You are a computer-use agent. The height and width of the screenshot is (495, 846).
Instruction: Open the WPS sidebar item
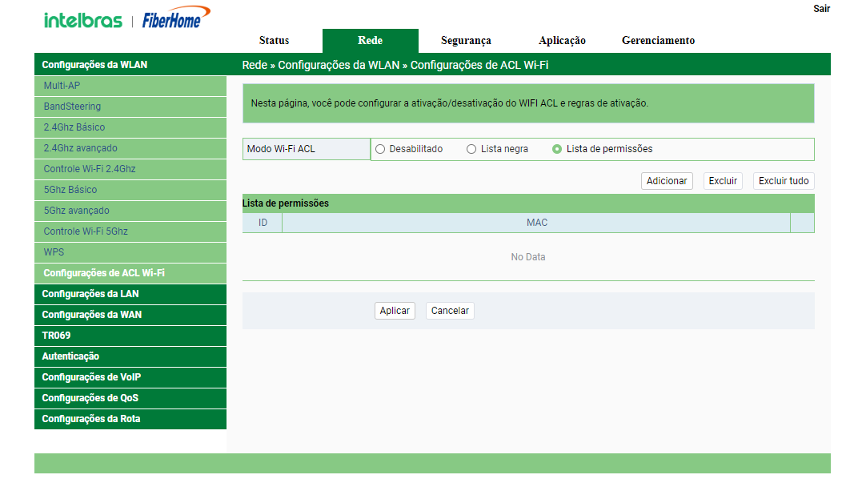click(130, 252)
